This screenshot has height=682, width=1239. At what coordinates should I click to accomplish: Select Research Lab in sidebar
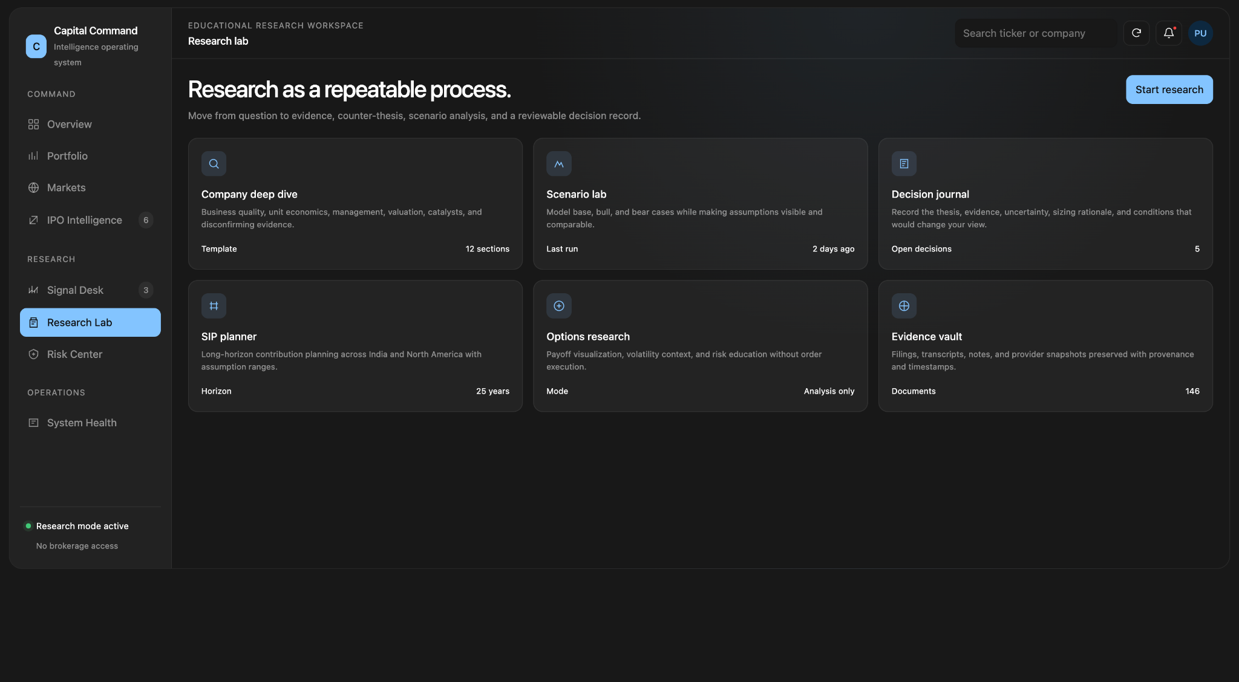tap(90, 323)
